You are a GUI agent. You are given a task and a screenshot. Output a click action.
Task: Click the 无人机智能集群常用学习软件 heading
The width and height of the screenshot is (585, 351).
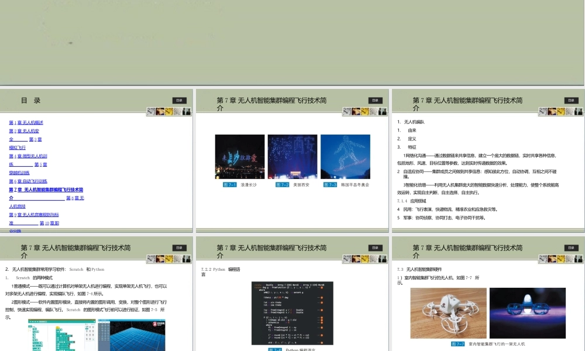point(55,269)
